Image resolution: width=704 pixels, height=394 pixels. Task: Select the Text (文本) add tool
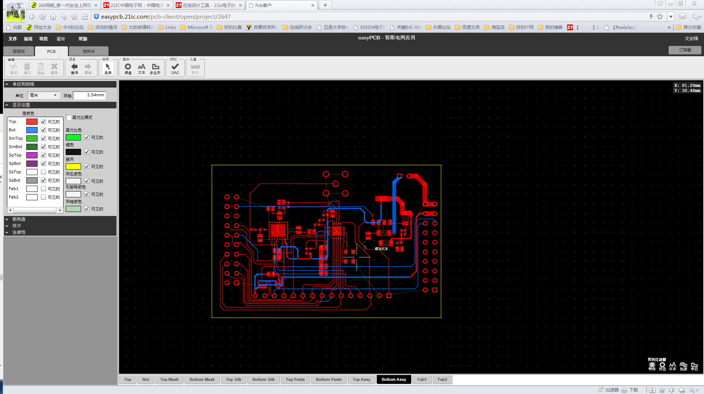[x=141, y=68]
